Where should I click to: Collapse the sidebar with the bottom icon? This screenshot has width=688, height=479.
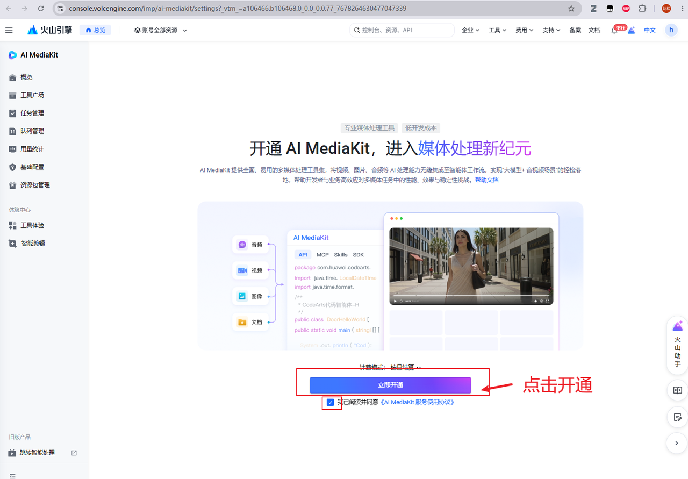click(x=12, y=476)
